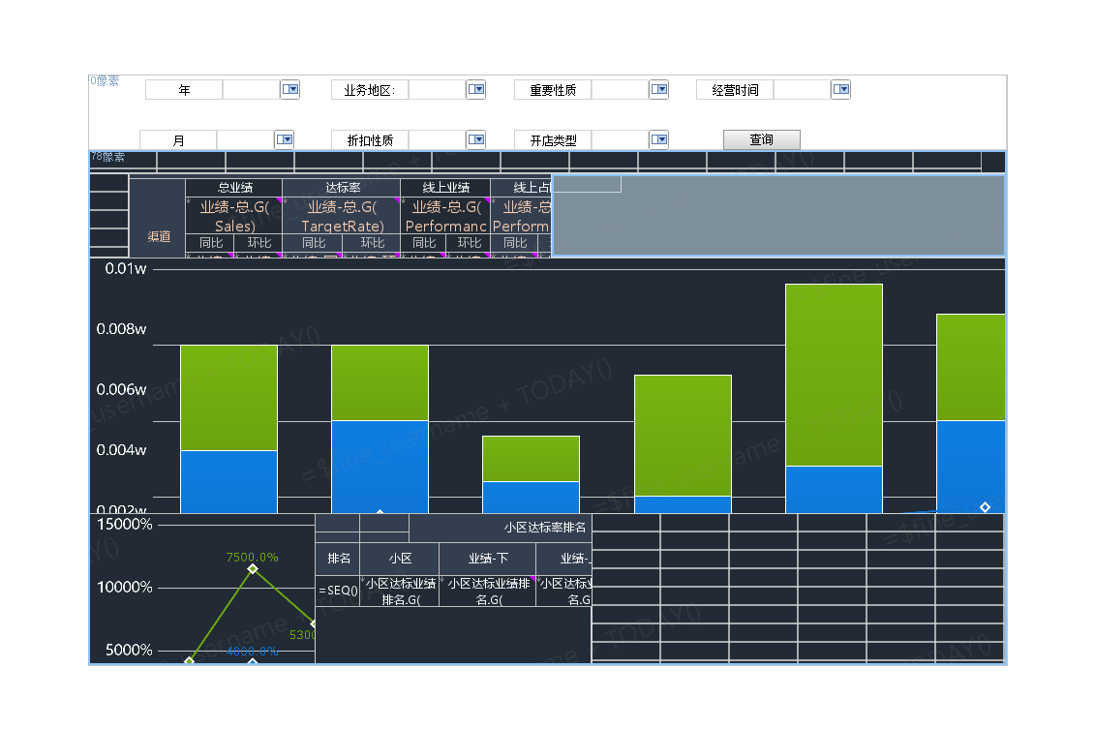Open the 经营时间 dropdown arrow

pos(840,89)
